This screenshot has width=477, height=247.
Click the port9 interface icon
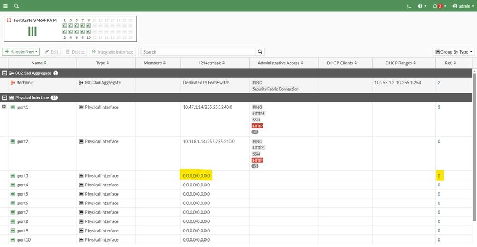coord(13,231)
